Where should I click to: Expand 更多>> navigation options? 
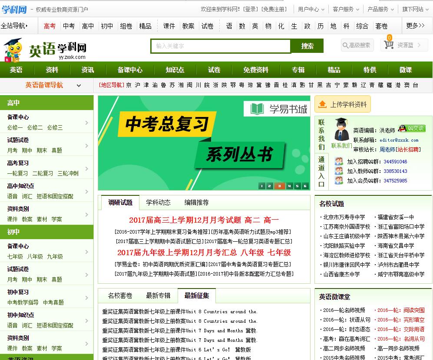415,26
